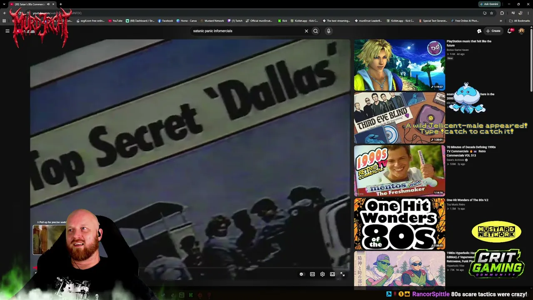
Task: Open the YouTube bookmark
Action: [115, 21]
